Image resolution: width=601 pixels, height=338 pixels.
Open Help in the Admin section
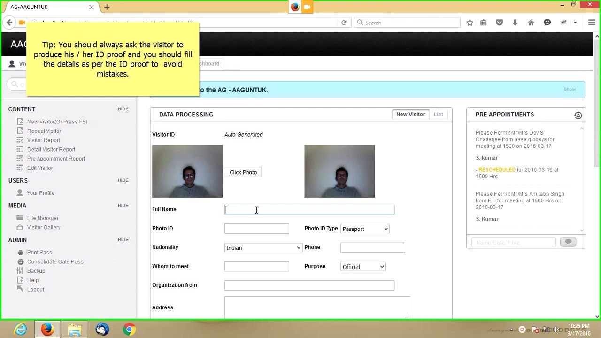pyautogui.click(x=33, y=280)
